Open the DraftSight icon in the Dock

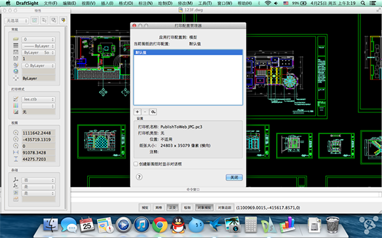(269, 225)
